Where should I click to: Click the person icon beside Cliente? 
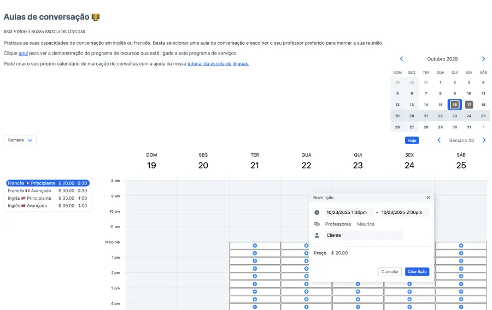[317, 235]
